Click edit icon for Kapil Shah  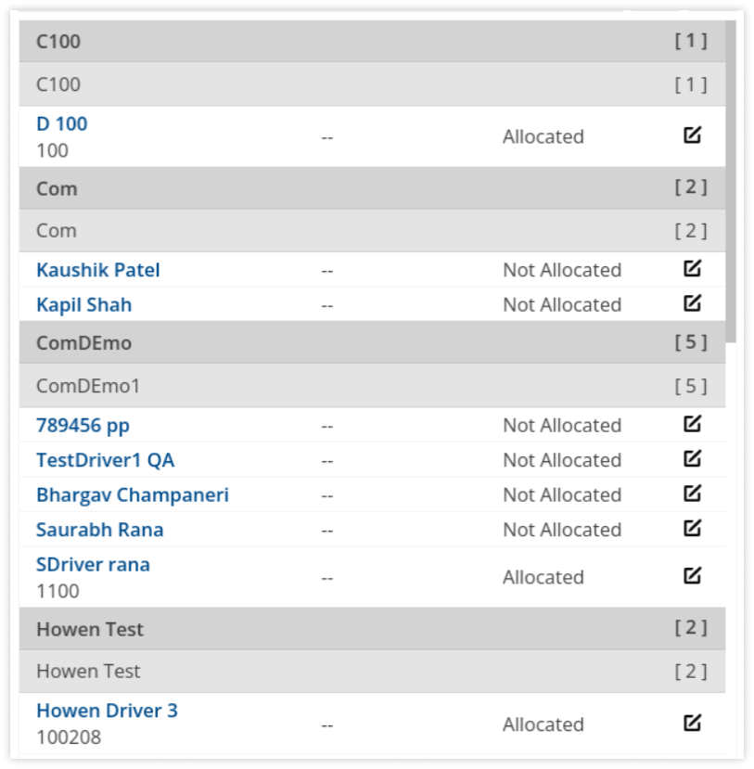pos(692,303)
